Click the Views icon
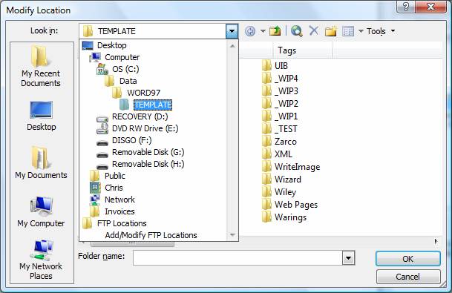This screenshot has width=452, height=293. [348, 31]
